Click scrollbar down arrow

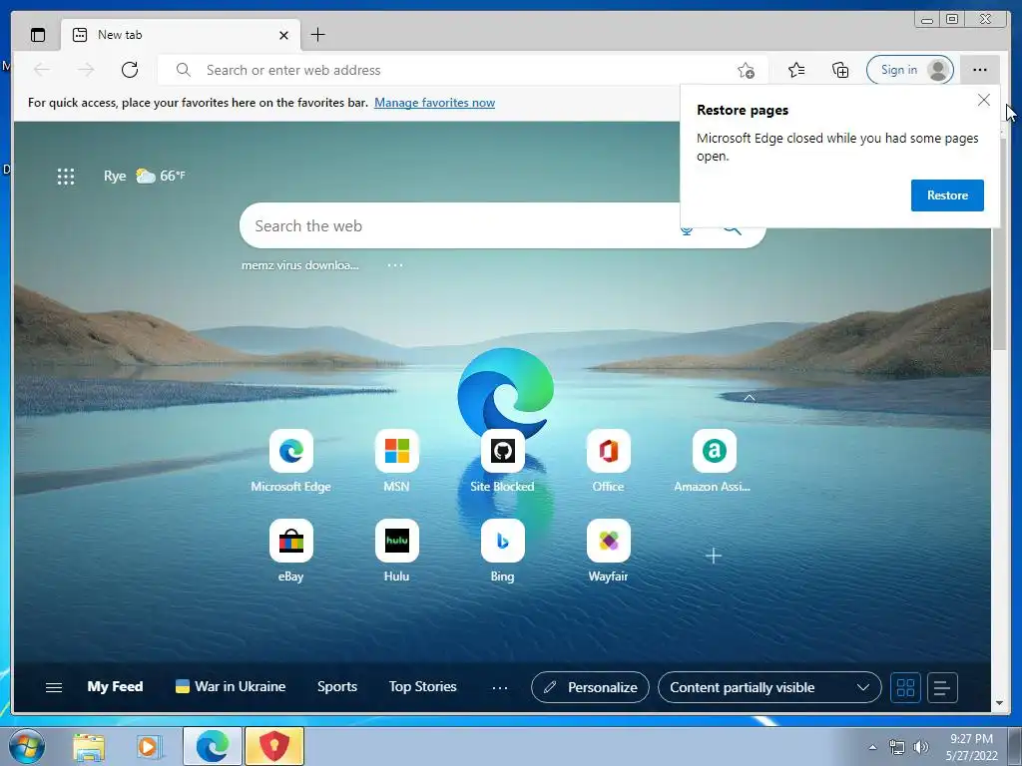[x=999, y=703]
